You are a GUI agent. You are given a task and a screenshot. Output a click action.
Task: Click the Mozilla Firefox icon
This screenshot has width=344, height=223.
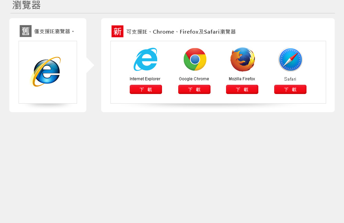243,59
